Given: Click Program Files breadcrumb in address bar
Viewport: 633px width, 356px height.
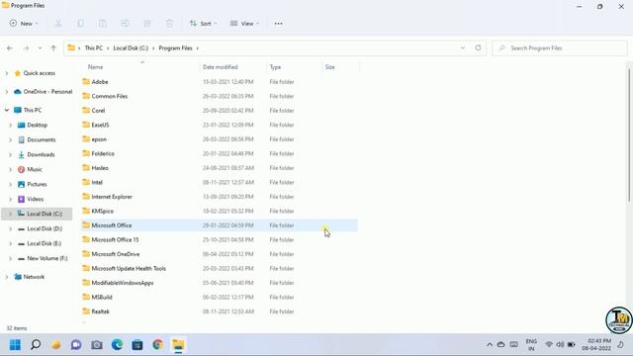Looking at the screenshot, I should click(176, 48).
